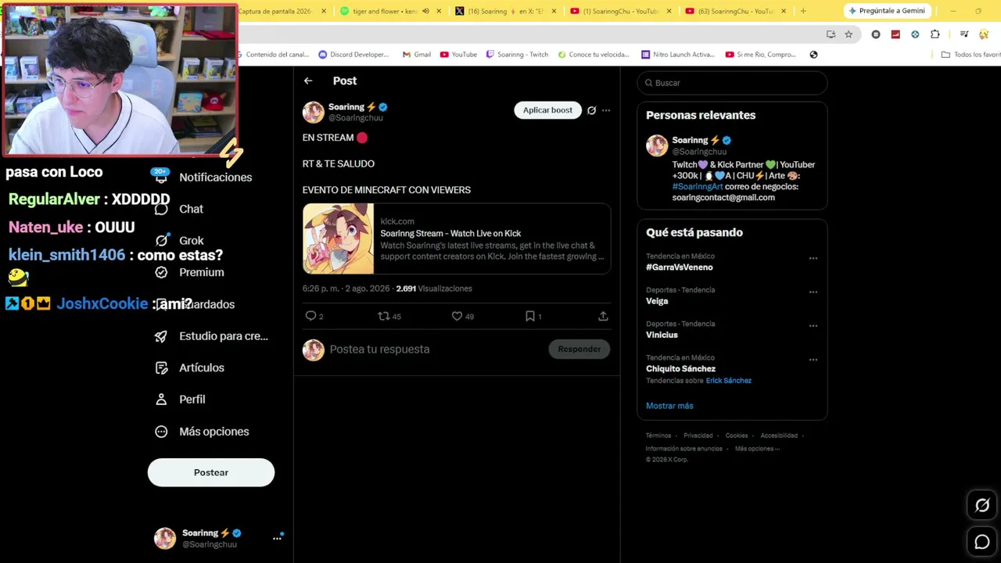1001x563 pixels.
Task: Open the #SoarinngArt hashtag link
Action: tap(698, 187)
